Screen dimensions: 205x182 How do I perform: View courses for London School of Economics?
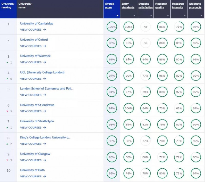(33, 95)
